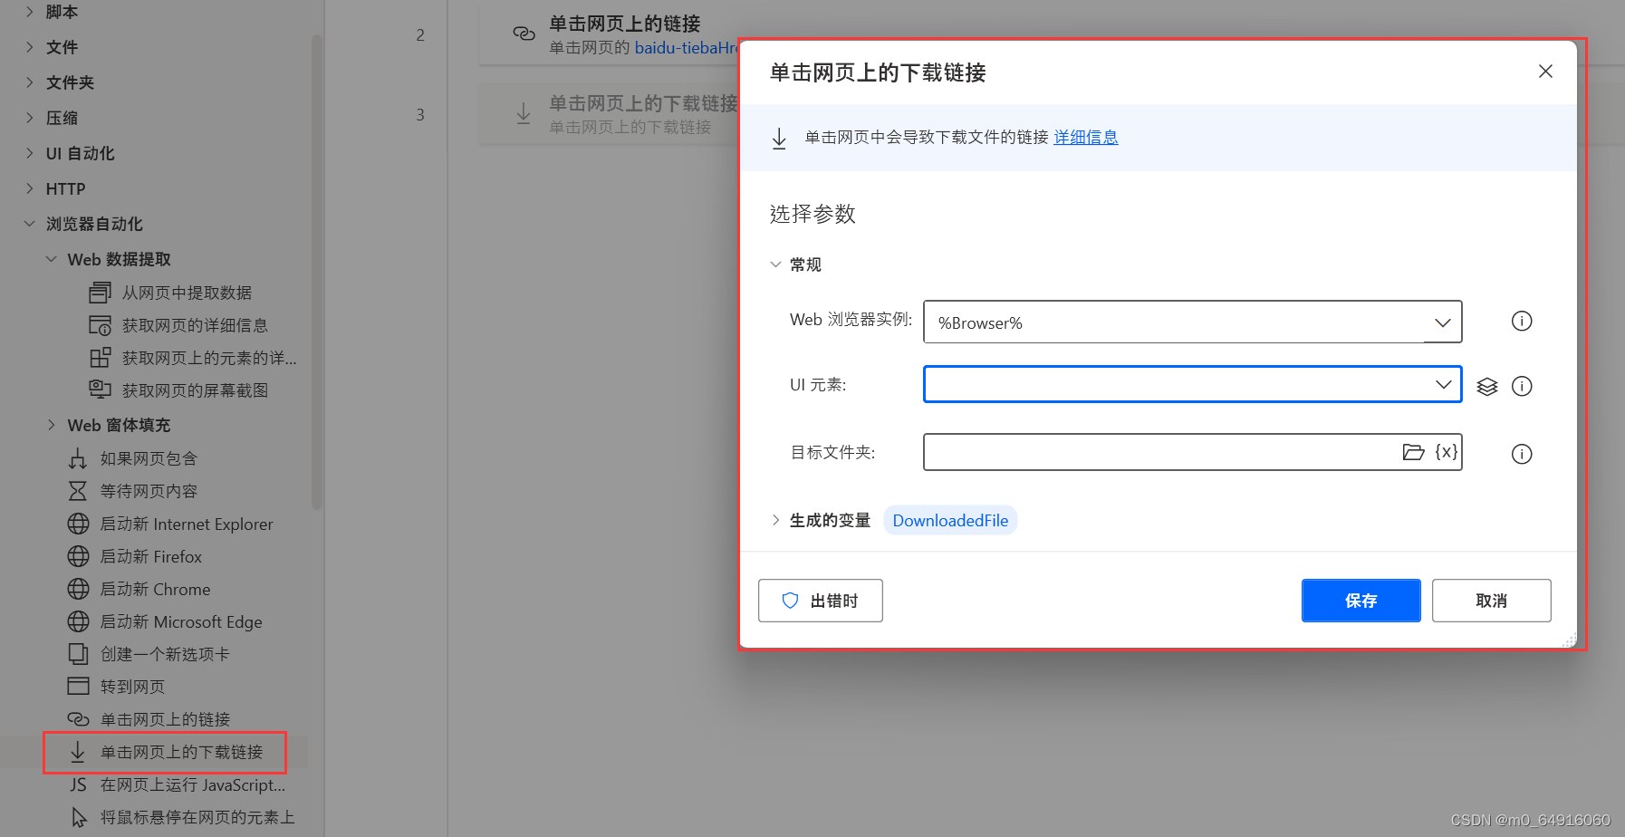1625x837 pixels.
Task: Click the 详细信息 link
Action: pos(1085,137)
